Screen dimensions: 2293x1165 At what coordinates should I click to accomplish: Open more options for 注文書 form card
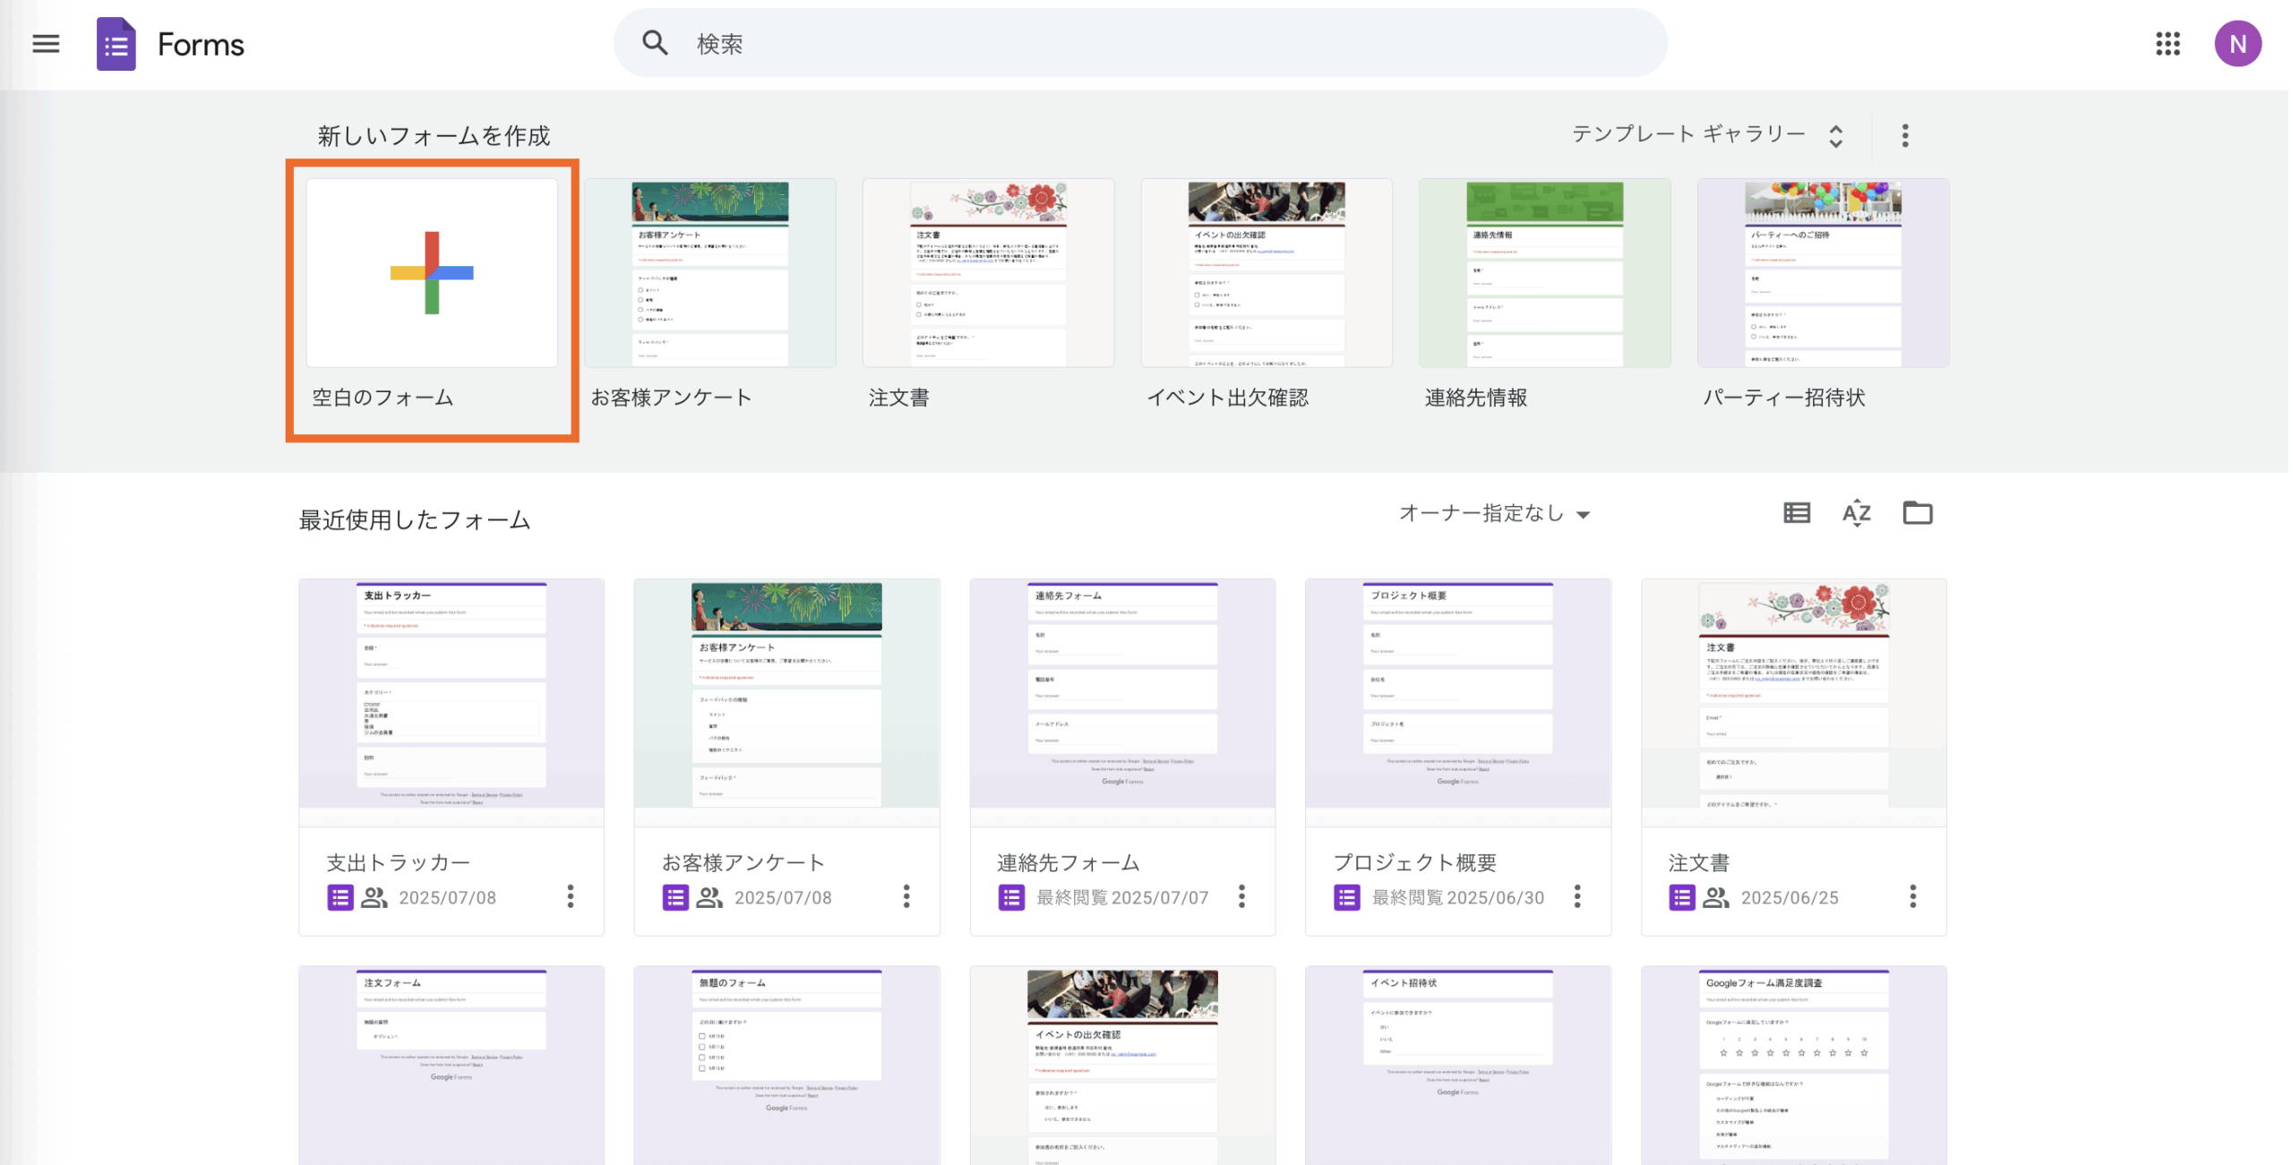point(1912,896)
